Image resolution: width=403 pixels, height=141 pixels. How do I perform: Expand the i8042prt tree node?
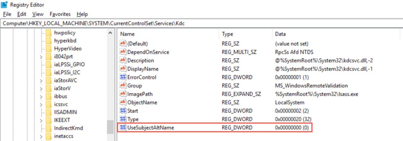(41, 57)
